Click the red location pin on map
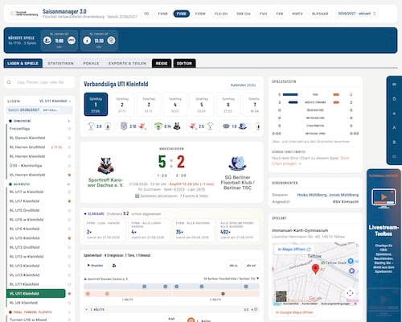The height and width of the screenshot is (322, 402). tap(315, 269)
